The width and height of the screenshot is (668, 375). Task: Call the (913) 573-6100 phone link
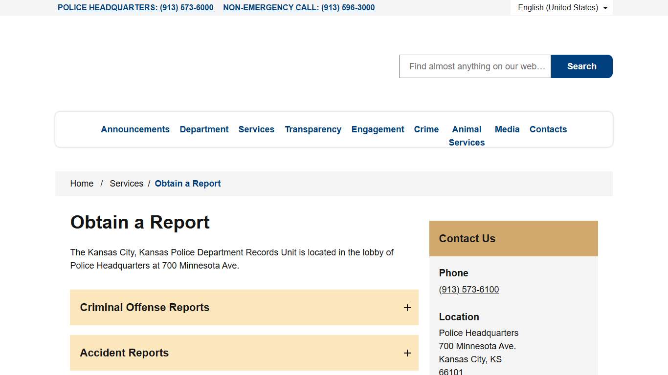coord(468,289)
